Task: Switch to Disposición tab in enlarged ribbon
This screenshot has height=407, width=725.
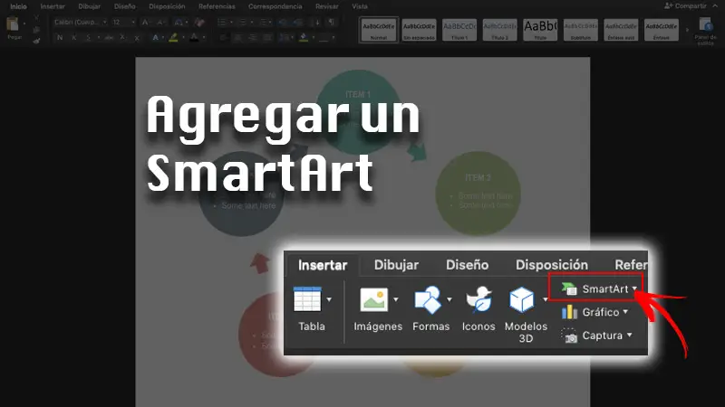Action: tap(552, 265)
